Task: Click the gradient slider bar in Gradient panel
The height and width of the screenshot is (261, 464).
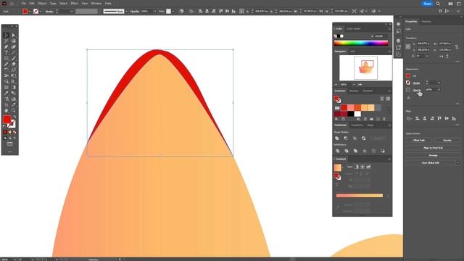Action: pyautogui.click(x=360, y=196)
